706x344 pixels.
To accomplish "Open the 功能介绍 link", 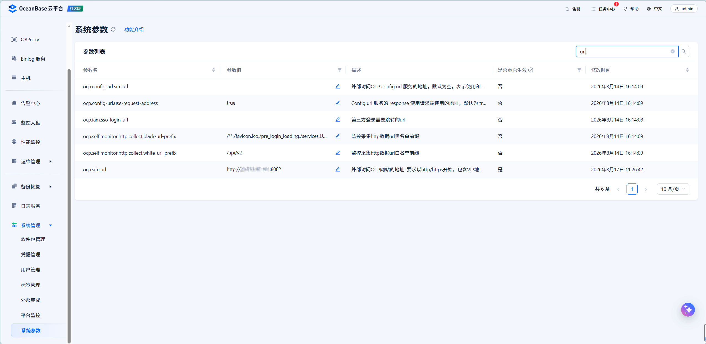I will (x=134, y=30).
